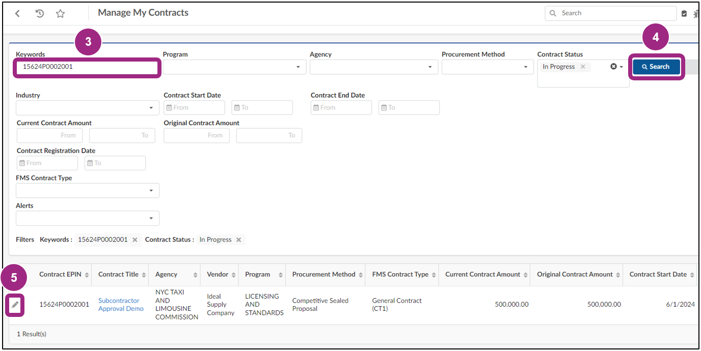Expand the FMS Contract Type dropdown

click(x=151, y=190)
